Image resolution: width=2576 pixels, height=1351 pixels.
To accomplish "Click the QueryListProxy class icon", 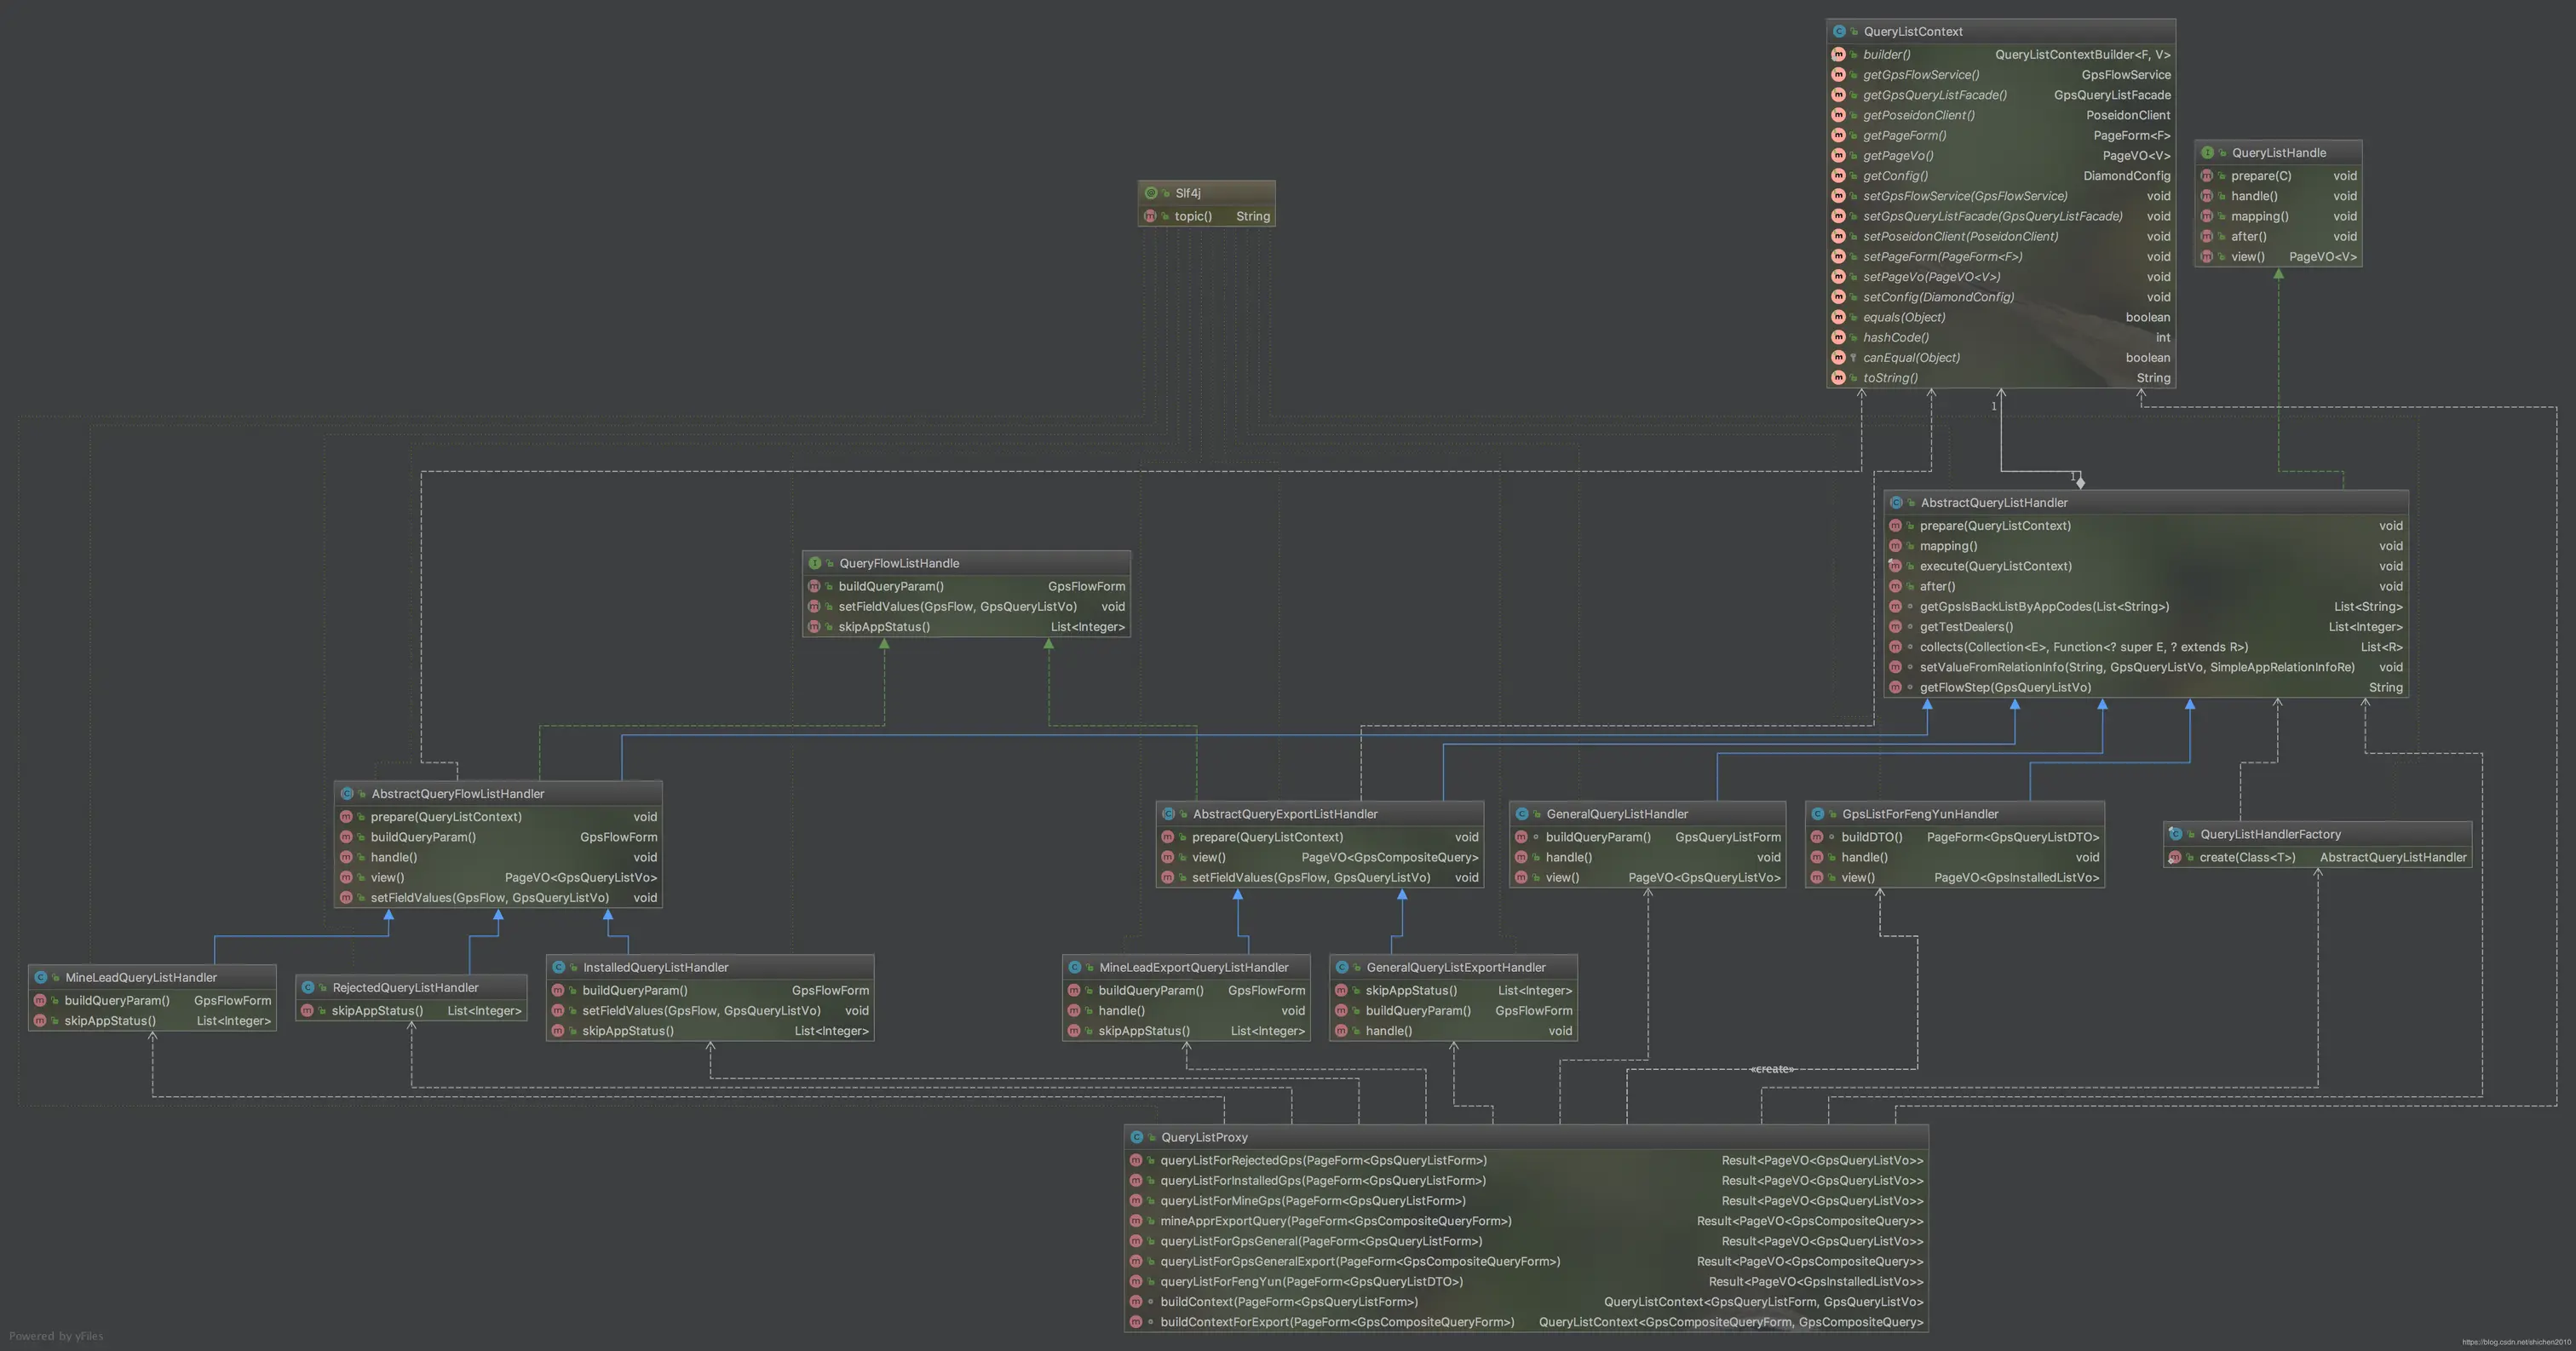I will [1136, 1138].
